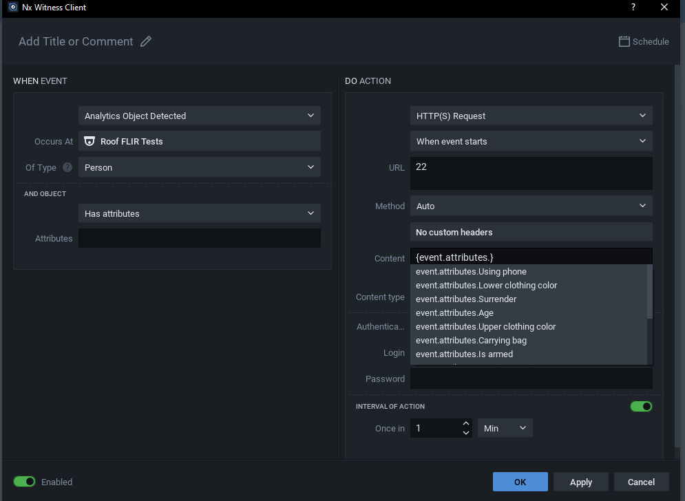Image resolution: width=685 pixels, height=501 pixels.
Task: Click the help question mark in title bar
Action: [x=633, y=7]
